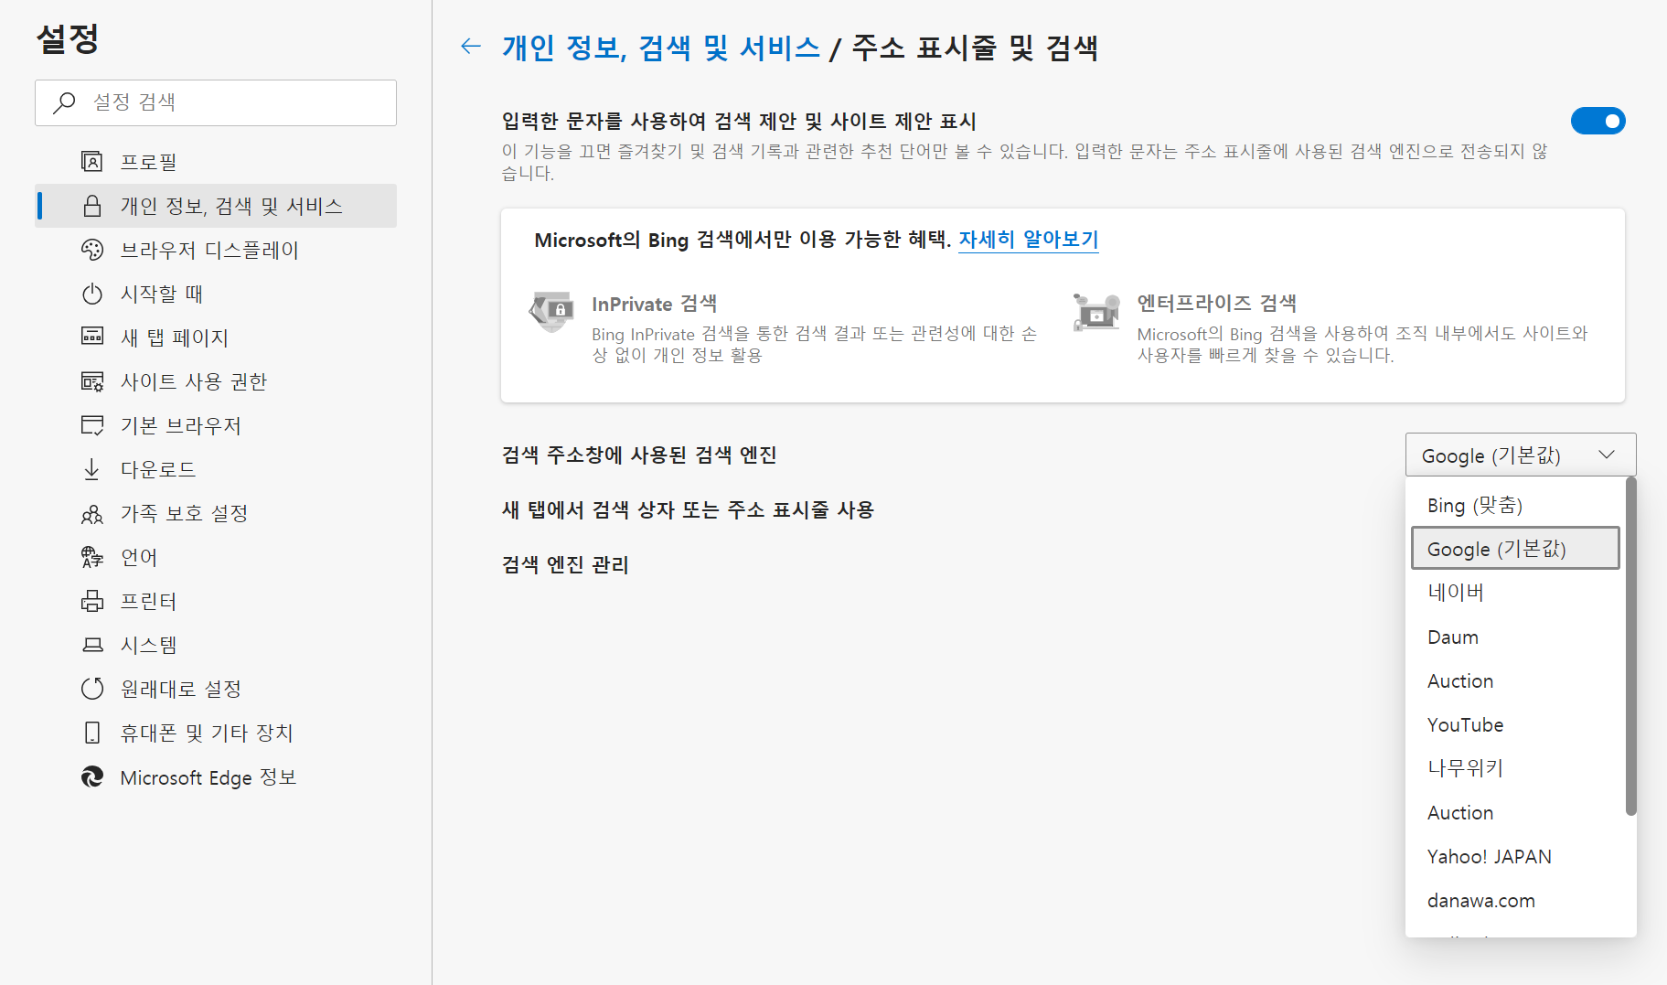The width and height of the screenshot is (1667, 985).
Task: Click the 엔터프라이즈 검색 icon
Action: point(1096,312)
